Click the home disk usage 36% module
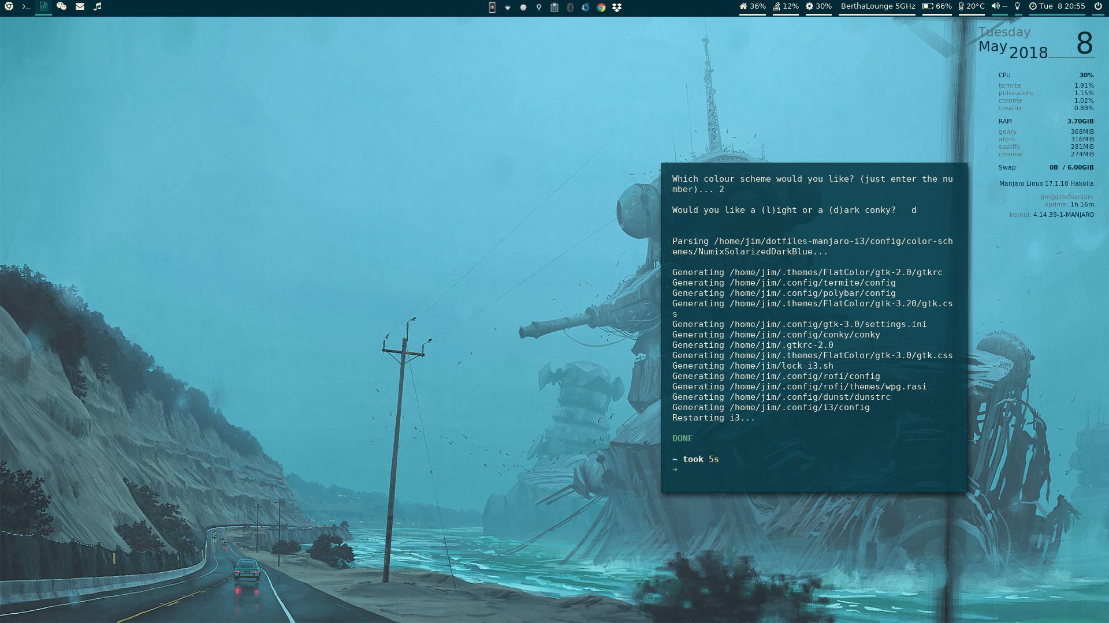 [x=753, y=6]
